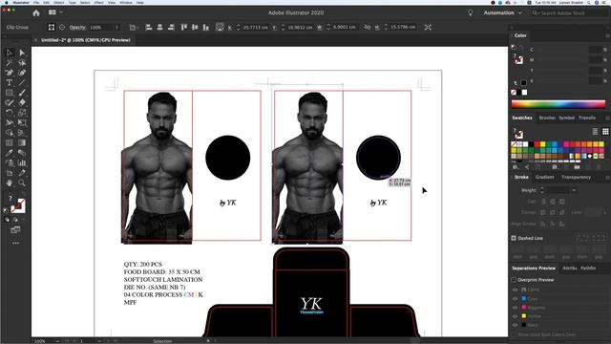Choose the Lasso tool
The height and width of the screenshot is (344, 611).
coord(22,63)
